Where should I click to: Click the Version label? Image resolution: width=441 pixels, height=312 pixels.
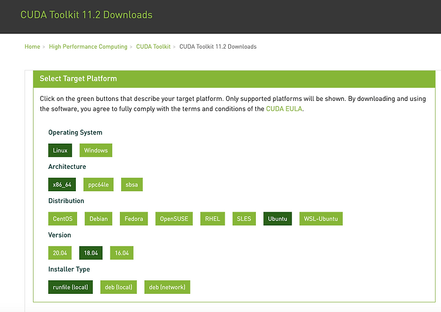pyautogui.click(x=59, y=235)
